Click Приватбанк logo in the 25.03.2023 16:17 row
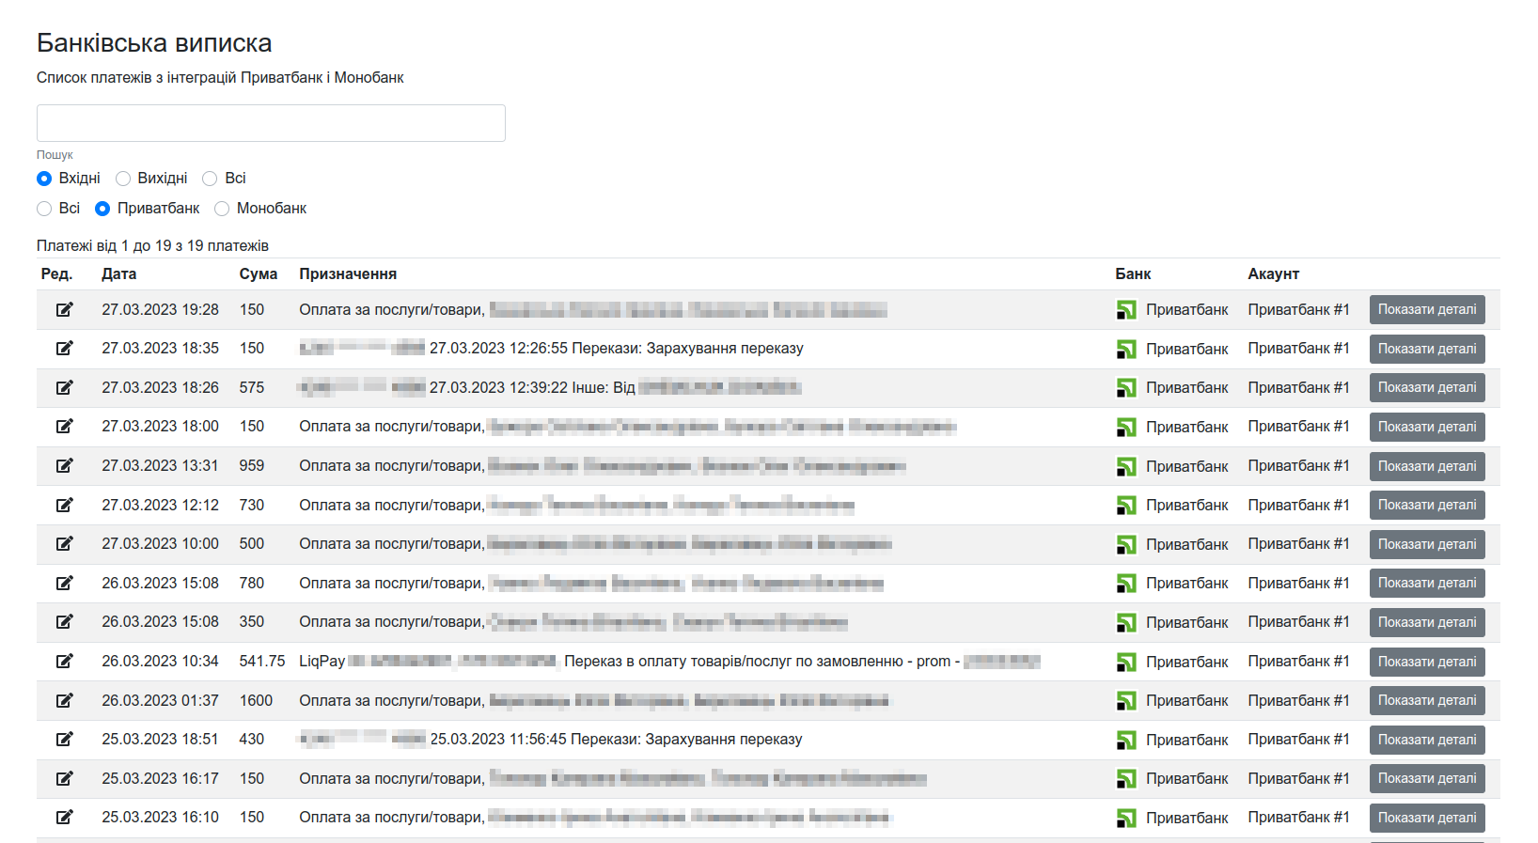 [1126, 778]
